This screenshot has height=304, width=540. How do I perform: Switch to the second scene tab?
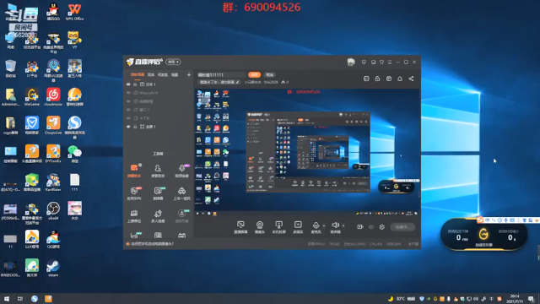coord(151,75)
